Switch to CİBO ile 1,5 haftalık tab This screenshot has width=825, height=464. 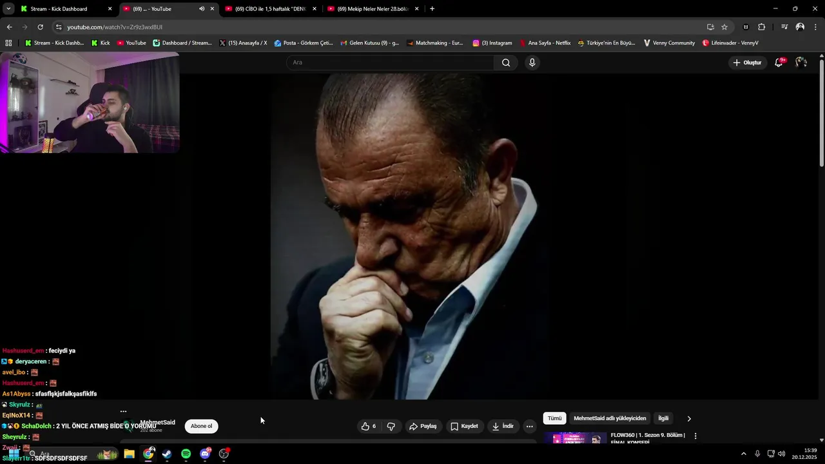(271, 9)
